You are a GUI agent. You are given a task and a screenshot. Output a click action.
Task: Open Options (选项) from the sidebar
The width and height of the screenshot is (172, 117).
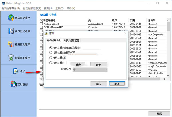(x=15, y=71)
